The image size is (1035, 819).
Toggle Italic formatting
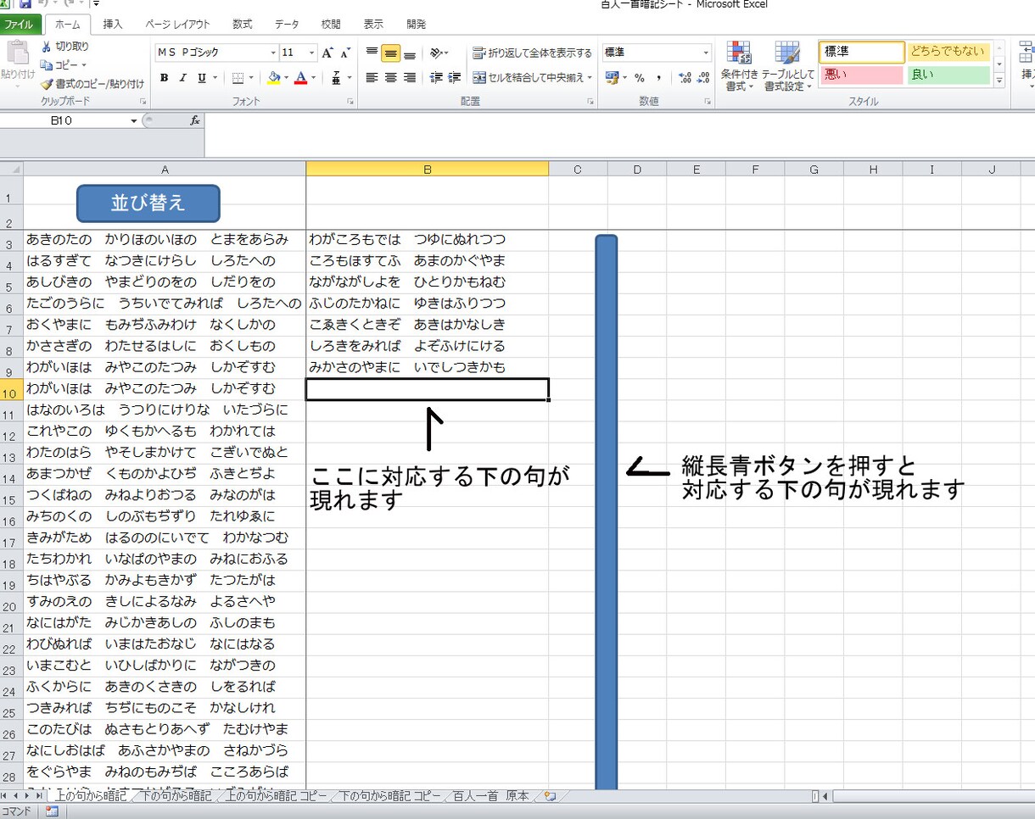pyautogui.click(x=183, y=78)
